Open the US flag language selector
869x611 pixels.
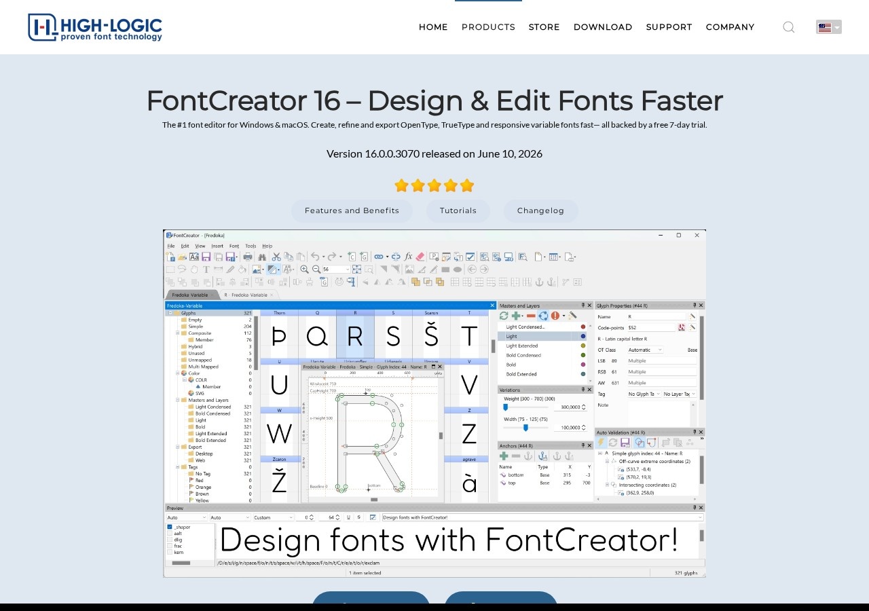(x=829, y=27)
